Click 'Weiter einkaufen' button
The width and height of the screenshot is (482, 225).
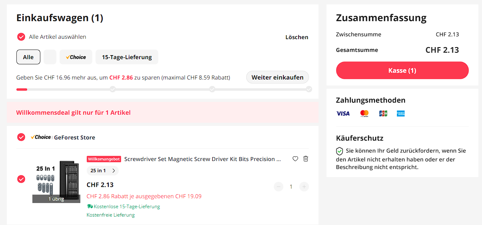[277, 78]
